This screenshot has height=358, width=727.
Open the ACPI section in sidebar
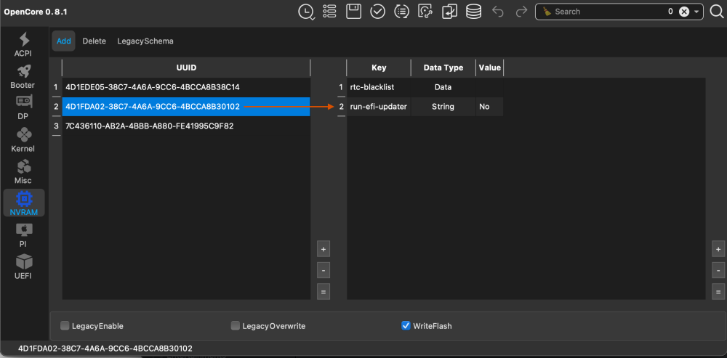point(23,45)
